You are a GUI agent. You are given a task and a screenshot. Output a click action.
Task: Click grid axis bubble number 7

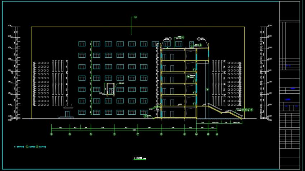138,134
